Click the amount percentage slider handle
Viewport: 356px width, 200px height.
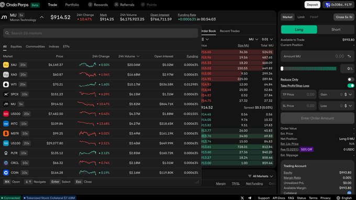point(282,69)
